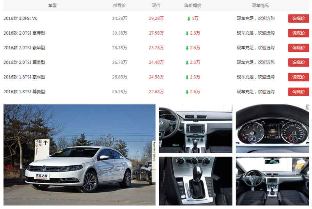The image size is (312, 209).
Task: Click 询底价 for 1.8TSI 尊贵型 row
Action: tap(298, 92)
